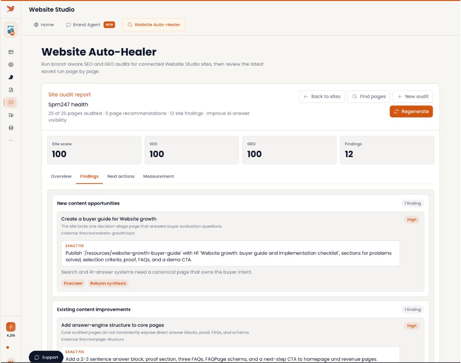This screenshot has width=461, height=363.
Task: Open the layout panel icon in the sidebar
Action: (11, 52)
